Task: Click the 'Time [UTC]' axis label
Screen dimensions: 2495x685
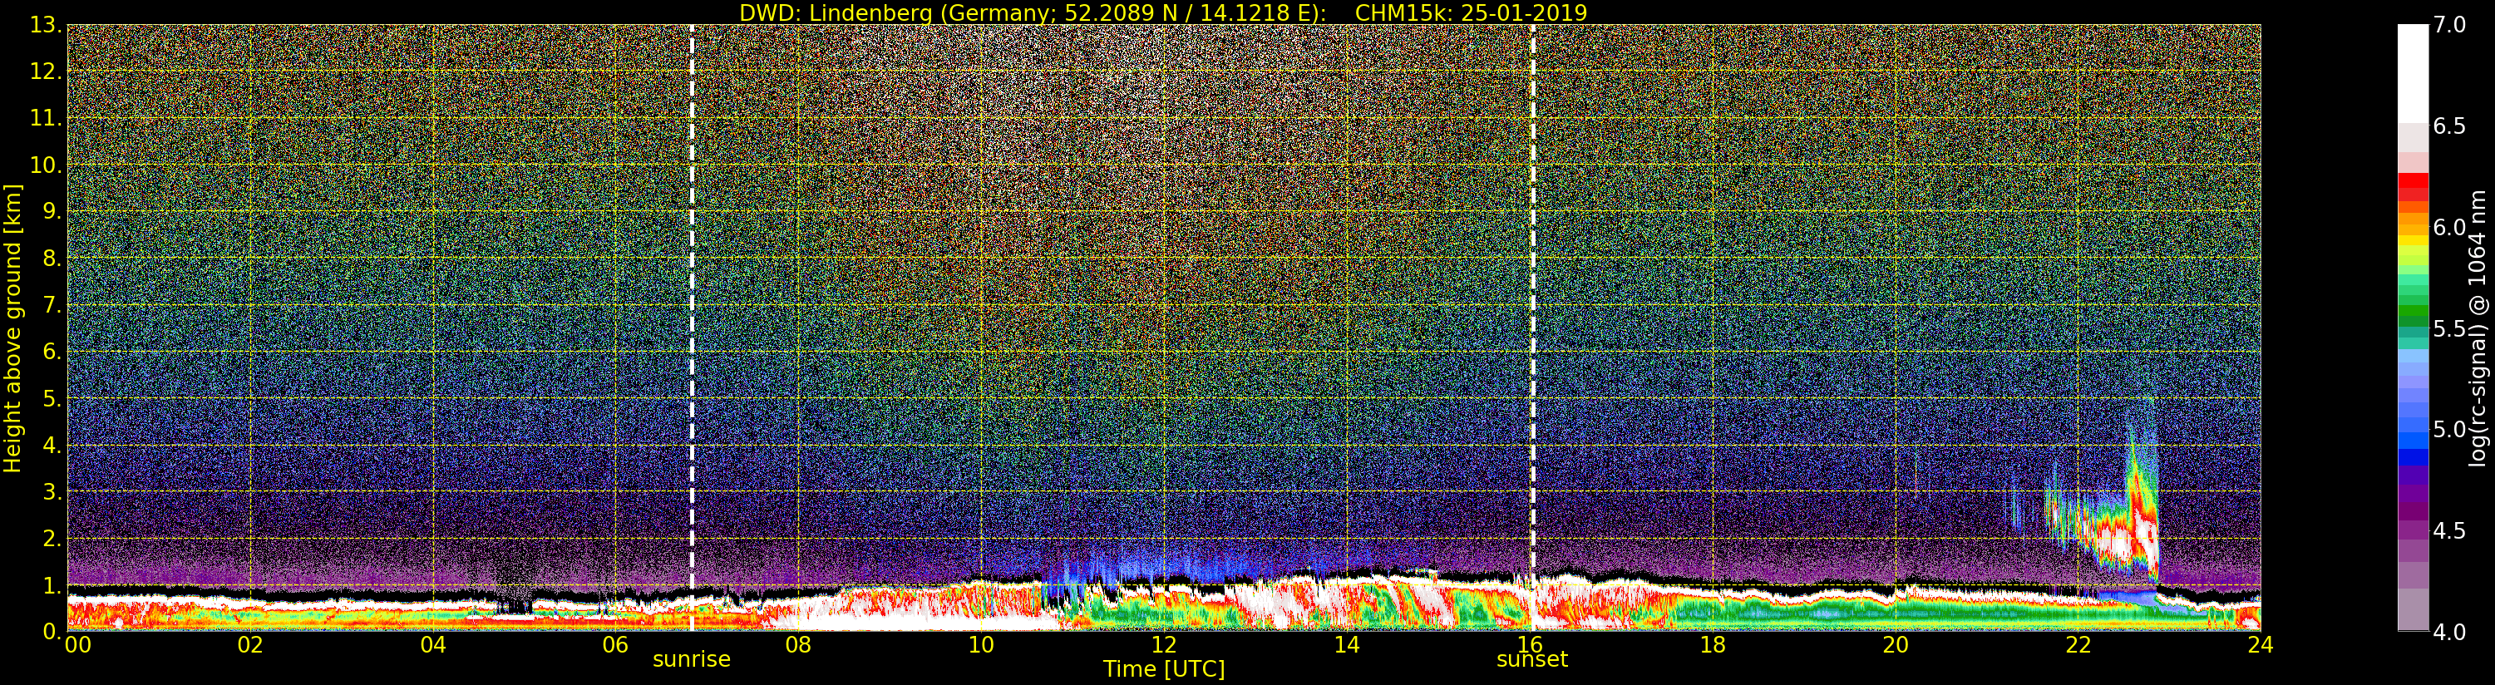Action: pyautogui.click(x=1163, y=668)
